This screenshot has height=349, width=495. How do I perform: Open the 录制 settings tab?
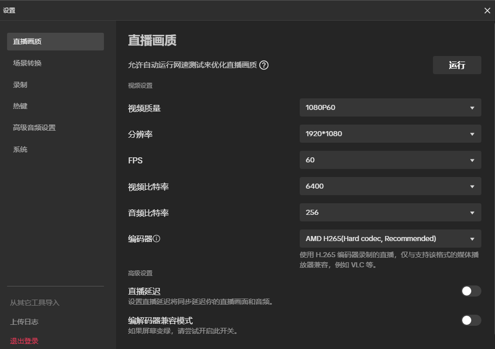[x=20, y=85]
